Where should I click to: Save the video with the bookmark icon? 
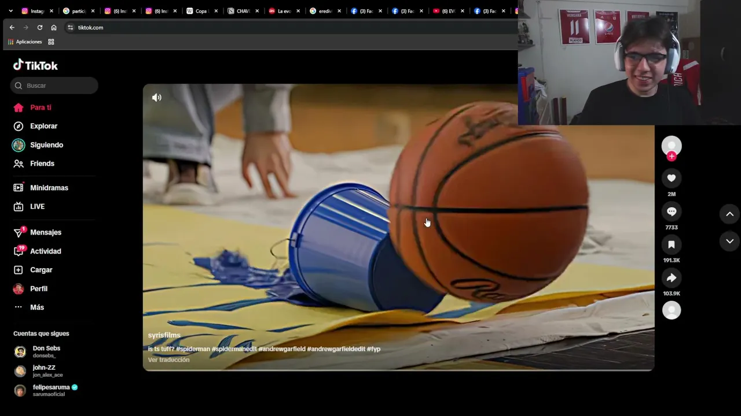pos(672,244)
